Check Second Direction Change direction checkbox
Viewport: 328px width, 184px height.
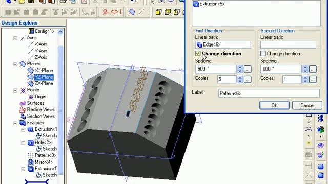pyautogui.click(x=263, y=53)
